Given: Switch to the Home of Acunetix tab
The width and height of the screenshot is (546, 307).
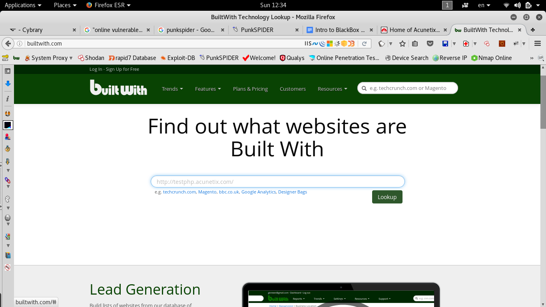Looking at the screenshot, I should (414, 30).
